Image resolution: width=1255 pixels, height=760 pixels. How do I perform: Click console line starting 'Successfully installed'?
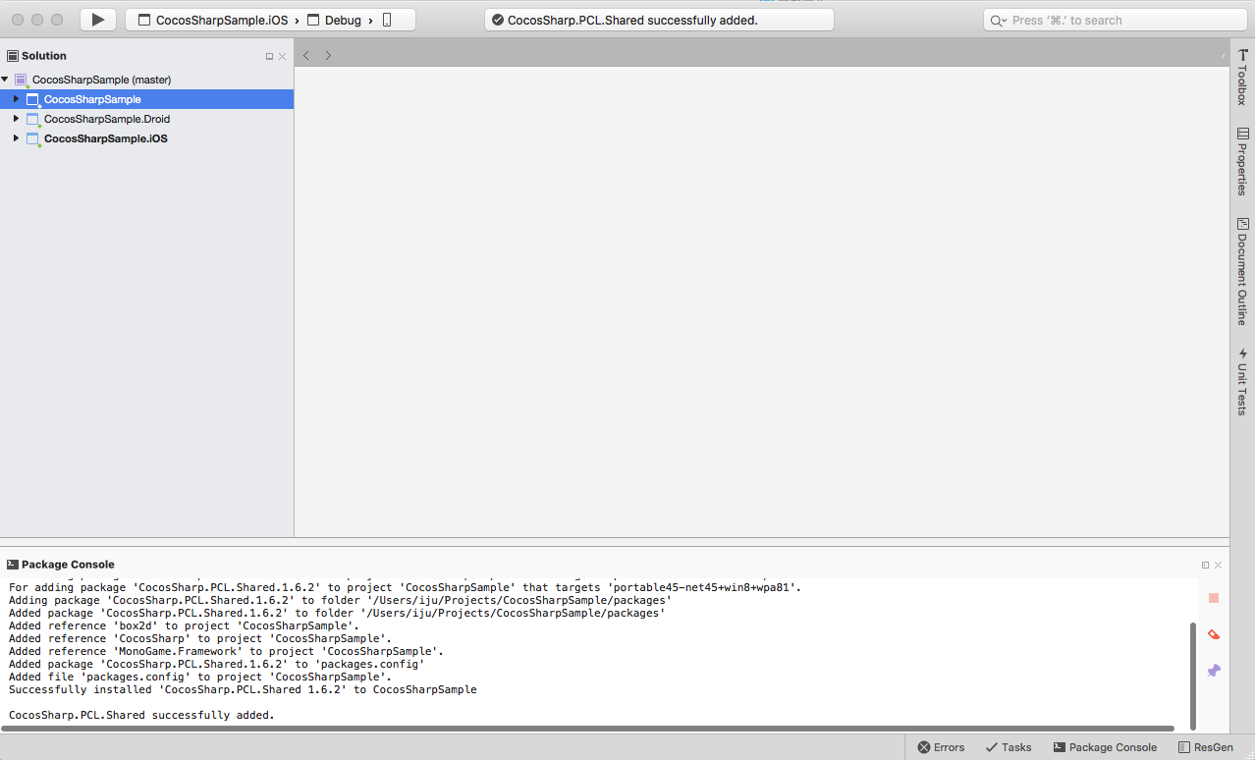[243, 689]
